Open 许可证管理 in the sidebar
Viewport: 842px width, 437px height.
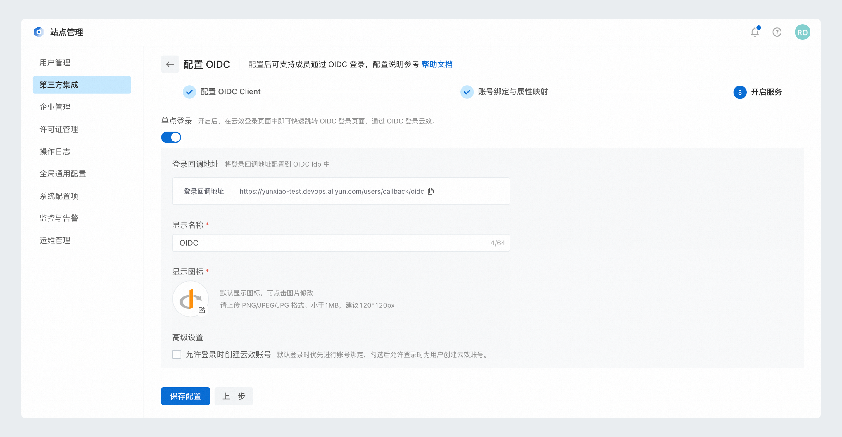[x=82, y=129]
